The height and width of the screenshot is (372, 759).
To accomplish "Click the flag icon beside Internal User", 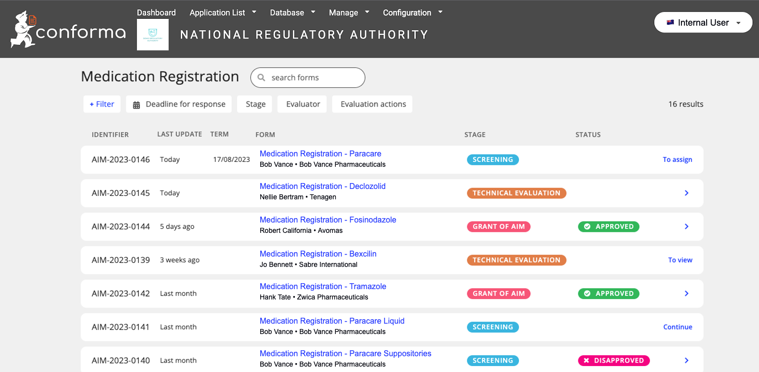I will (x=670, y=23).
